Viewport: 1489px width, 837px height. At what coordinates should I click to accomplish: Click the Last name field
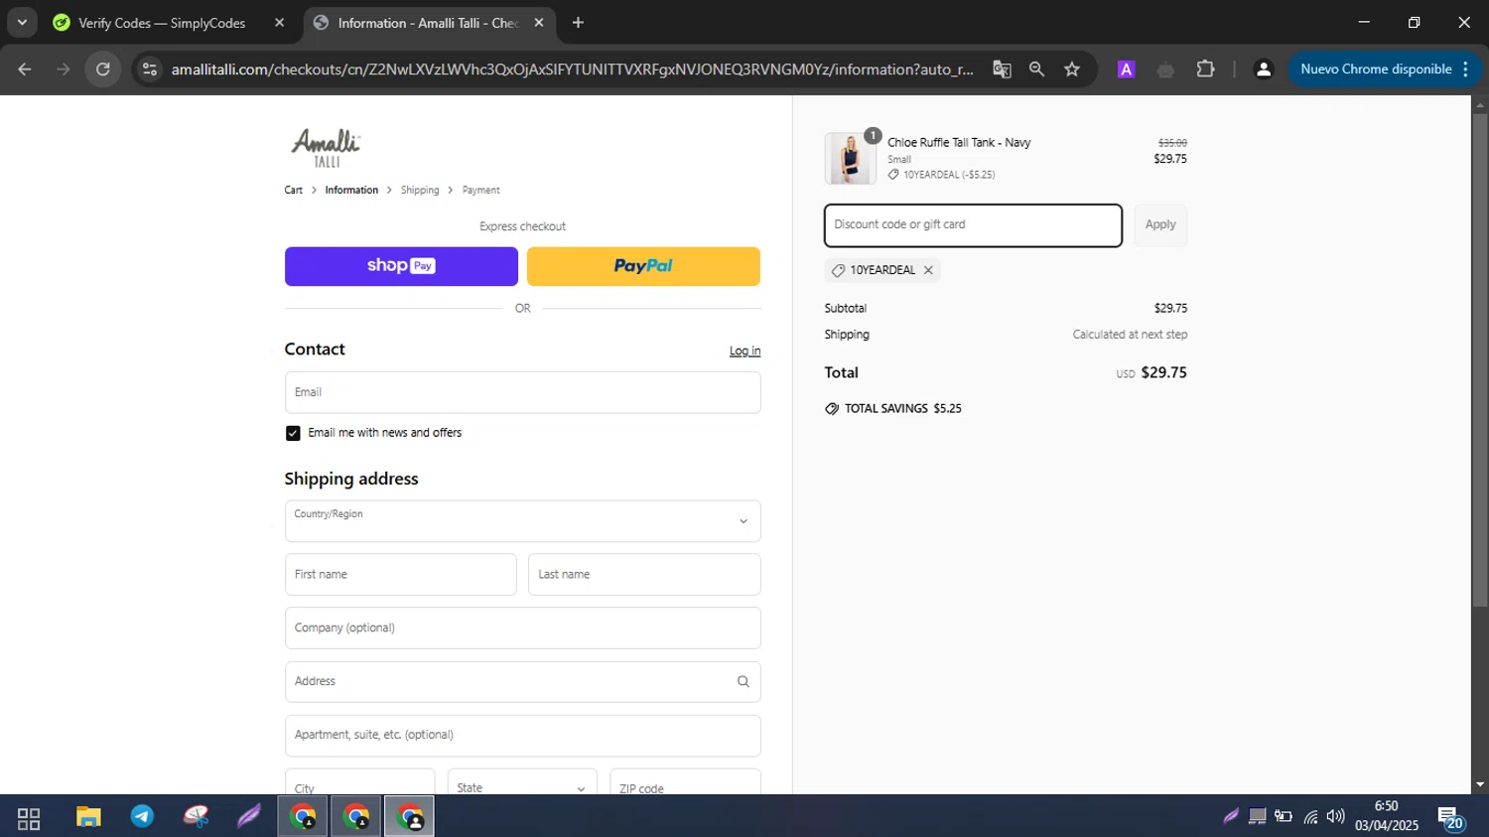(644, 575)
